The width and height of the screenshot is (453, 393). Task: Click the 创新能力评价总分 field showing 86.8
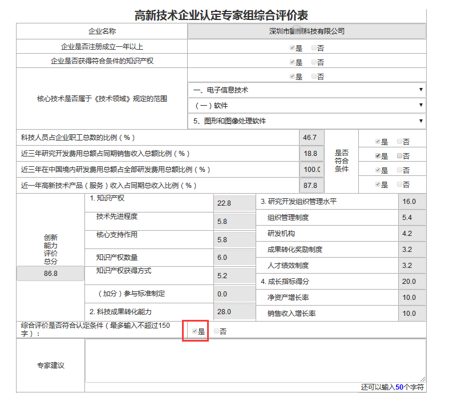tap(50, 274)
